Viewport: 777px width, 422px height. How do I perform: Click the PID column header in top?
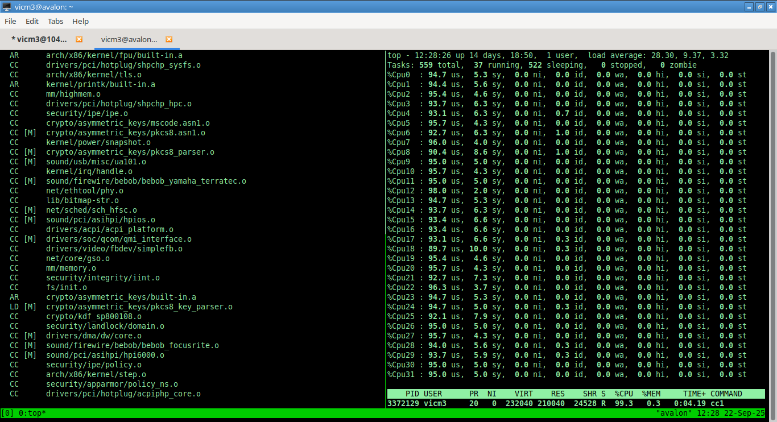412,394
